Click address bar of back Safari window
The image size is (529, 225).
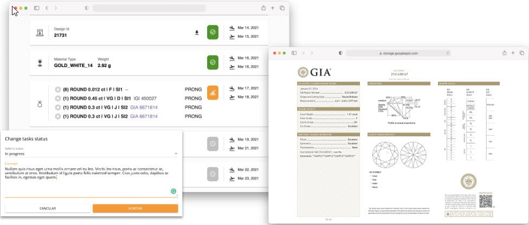pyautogui.click(x=149, y=8)
